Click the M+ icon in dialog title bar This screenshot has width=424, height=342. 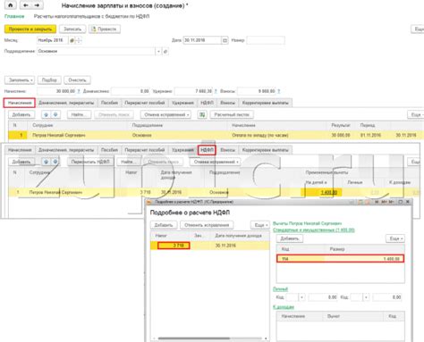tap(384, 202)
